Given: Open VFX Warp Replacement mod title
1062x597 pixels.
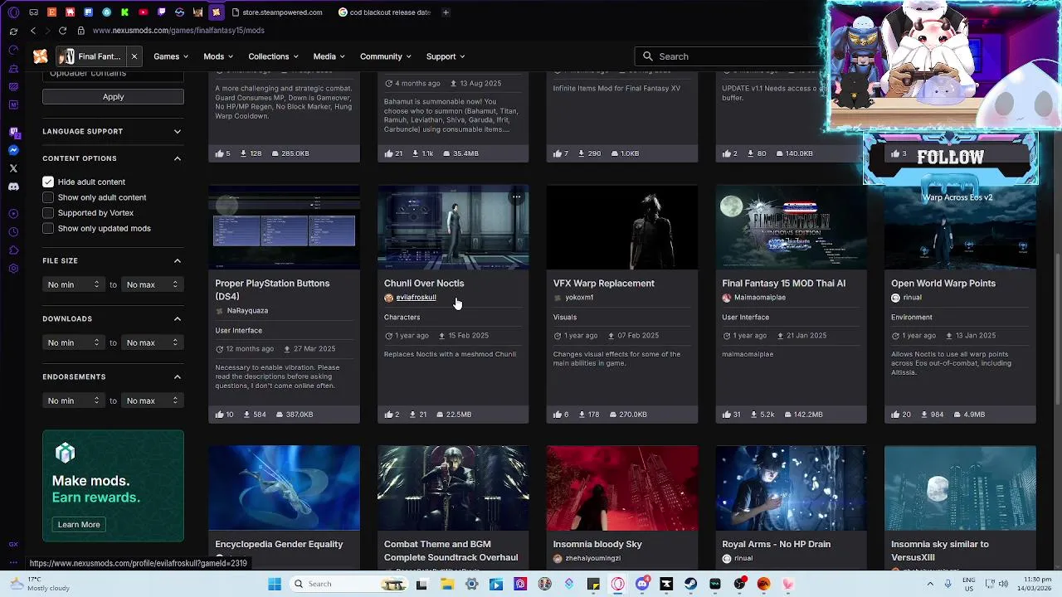Looking at the screenshot, I should pyautogui.click(x=603, y=284).
